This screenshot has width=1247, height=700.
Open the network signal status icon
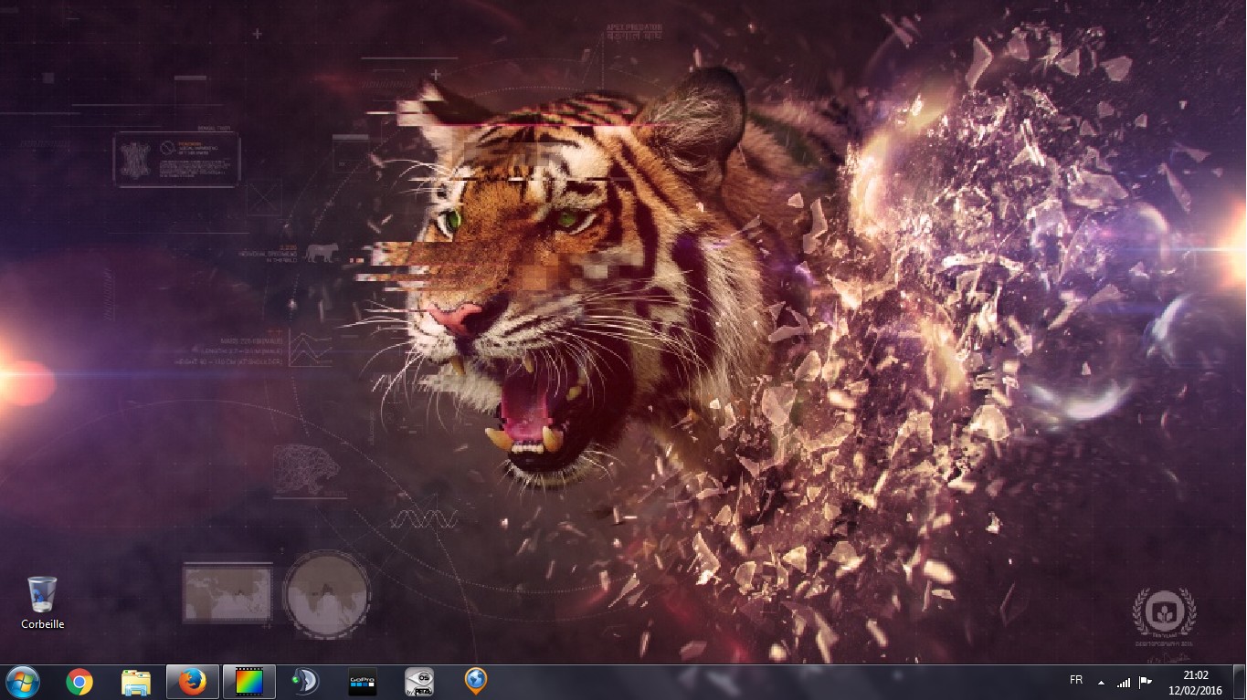coord(1124,682)
